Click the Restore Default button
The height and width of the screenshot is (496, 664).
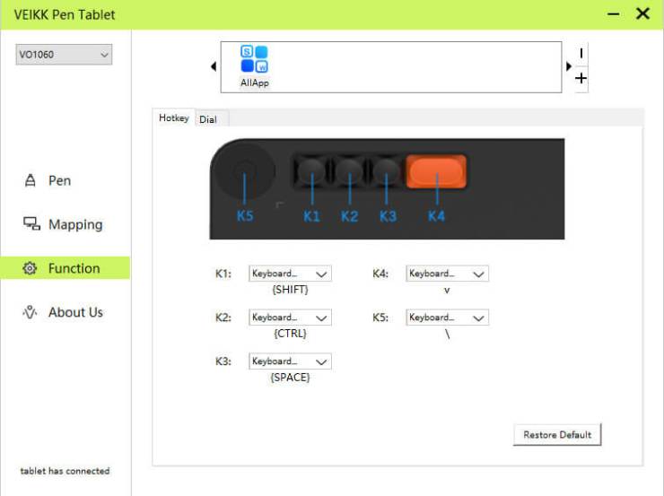(x=557, y=435)
